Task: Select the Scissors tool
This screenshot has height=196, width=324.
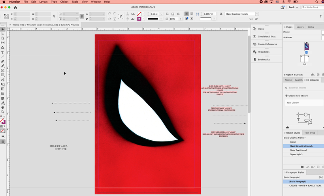Action: click(3, 80)
